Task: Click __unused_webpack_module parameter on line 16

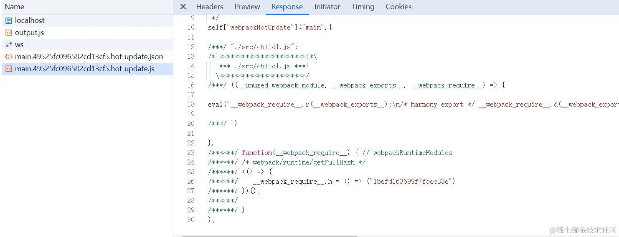Action: pyautogui.click(x=281, y=85)
